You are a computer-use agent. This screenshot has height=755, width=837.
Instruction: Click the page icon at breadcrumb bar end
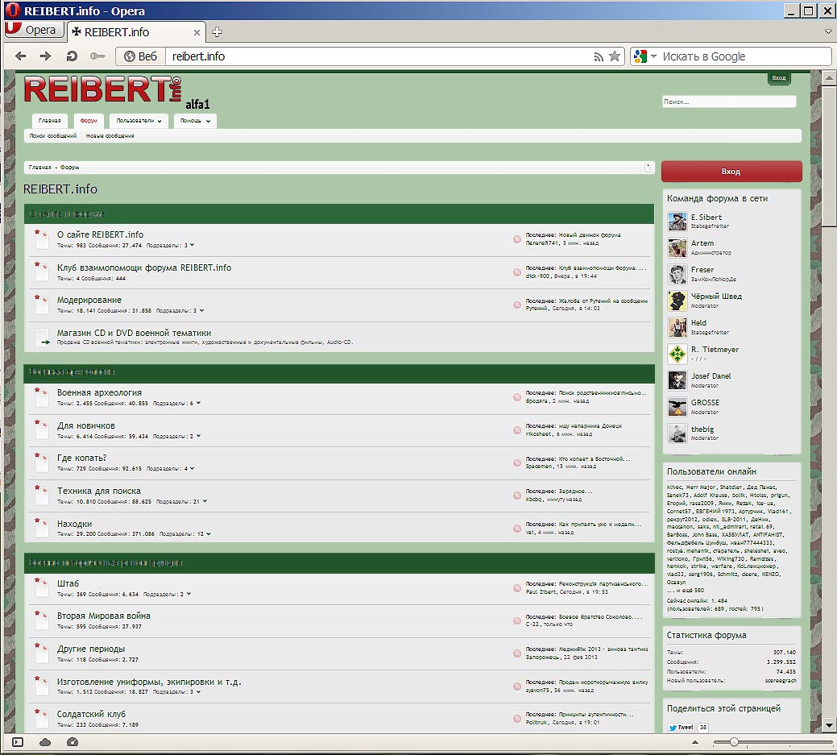click(x=648, y=167)
